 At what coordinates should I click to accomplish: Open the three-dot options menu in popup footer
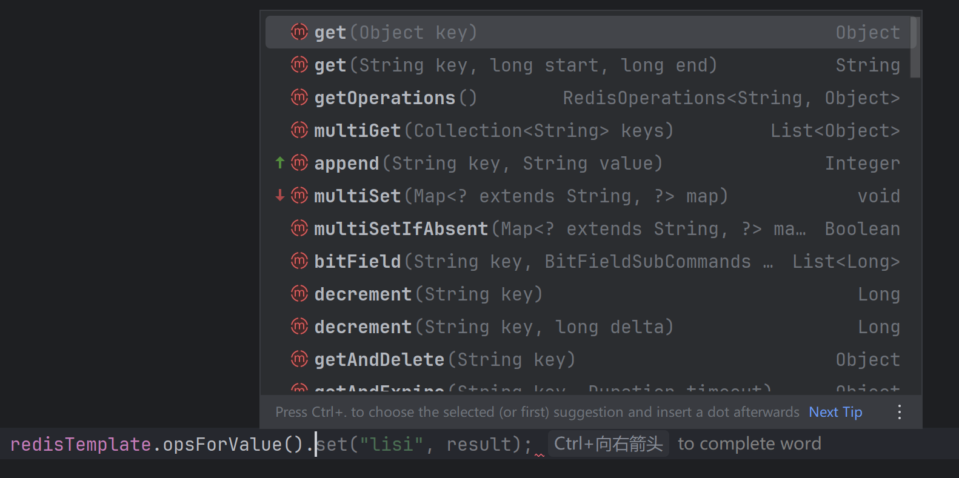(x=899, y=412)
